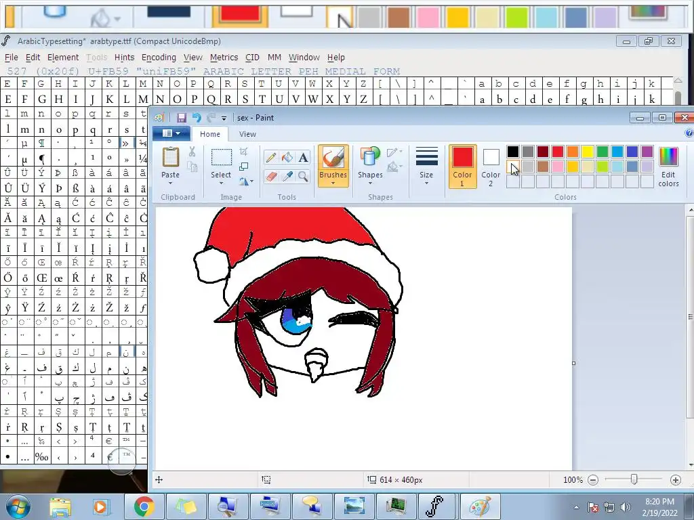Open the Shapes gallery icon
The image size is (694, 520).
point(370,157)
